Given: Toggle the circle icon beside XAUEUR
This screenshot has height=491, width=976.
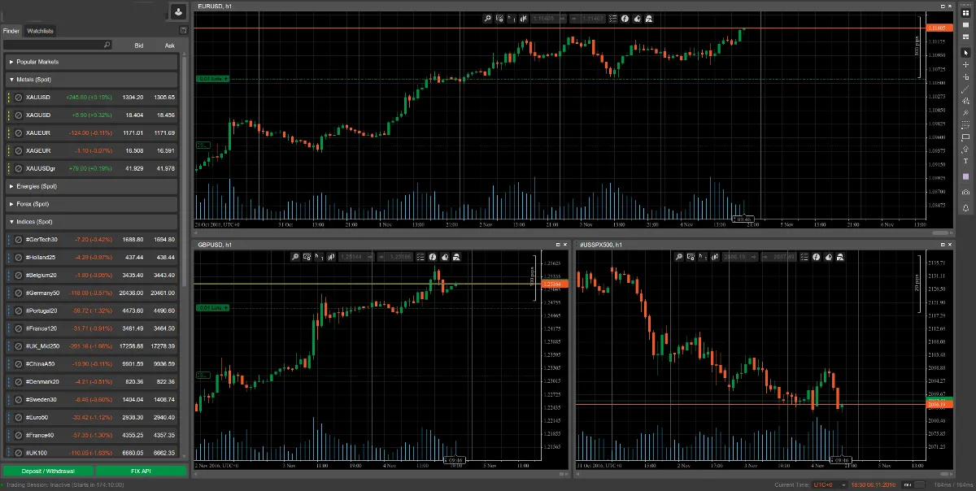Looking at the screenshot, I should point(19,133).
